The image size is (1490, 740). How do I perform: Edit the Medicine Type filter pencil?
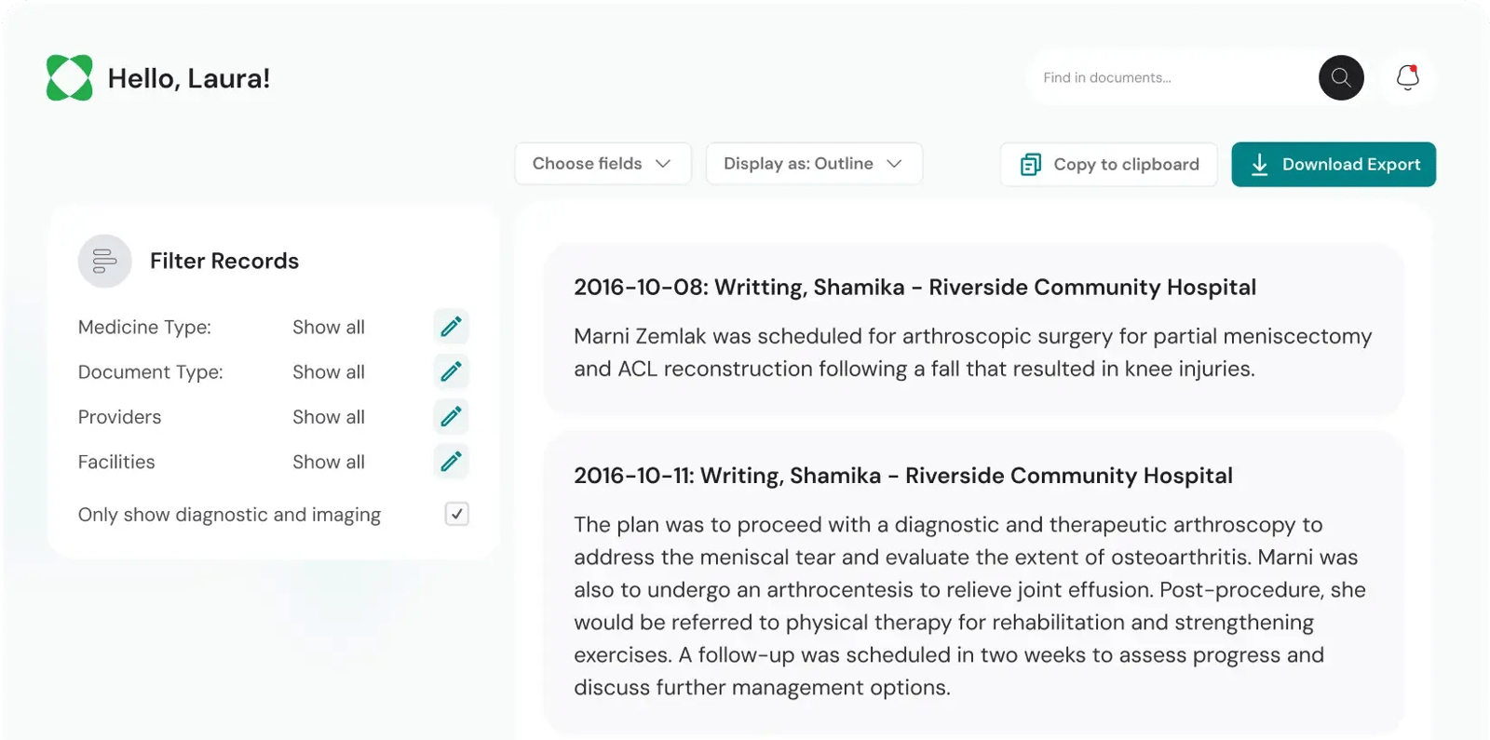(x=451, y=327)
